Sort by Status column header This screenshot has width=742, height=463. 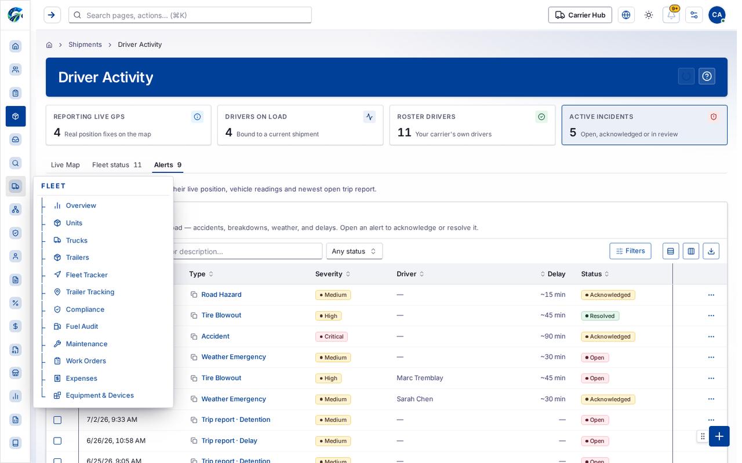(x=595, y=274)
